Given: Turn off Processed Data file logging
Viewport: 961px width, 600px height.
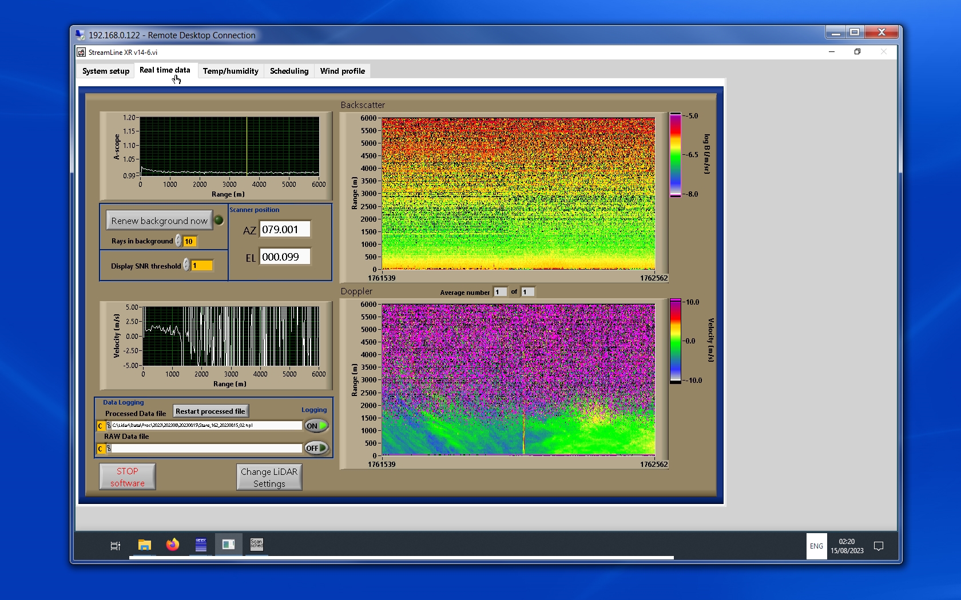Looking at the screenshot, I should tap(316, 426).
